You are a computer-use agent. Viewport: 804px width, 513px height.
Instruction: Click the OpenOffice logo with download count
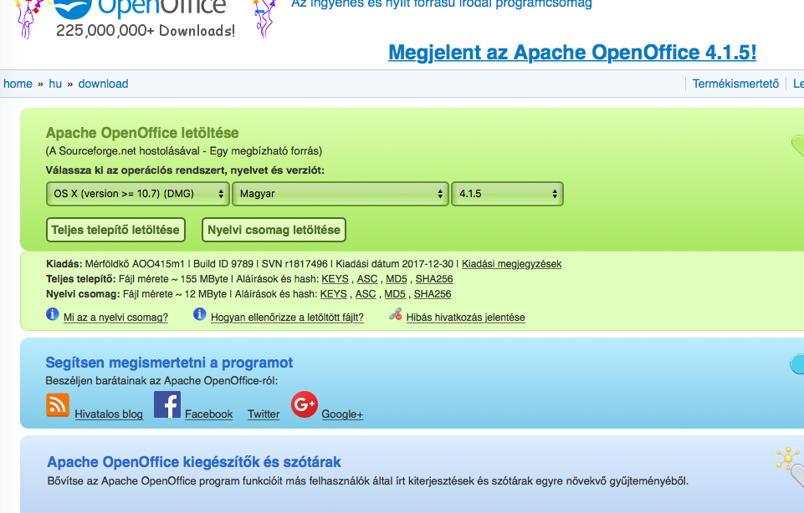pos(145,19)
